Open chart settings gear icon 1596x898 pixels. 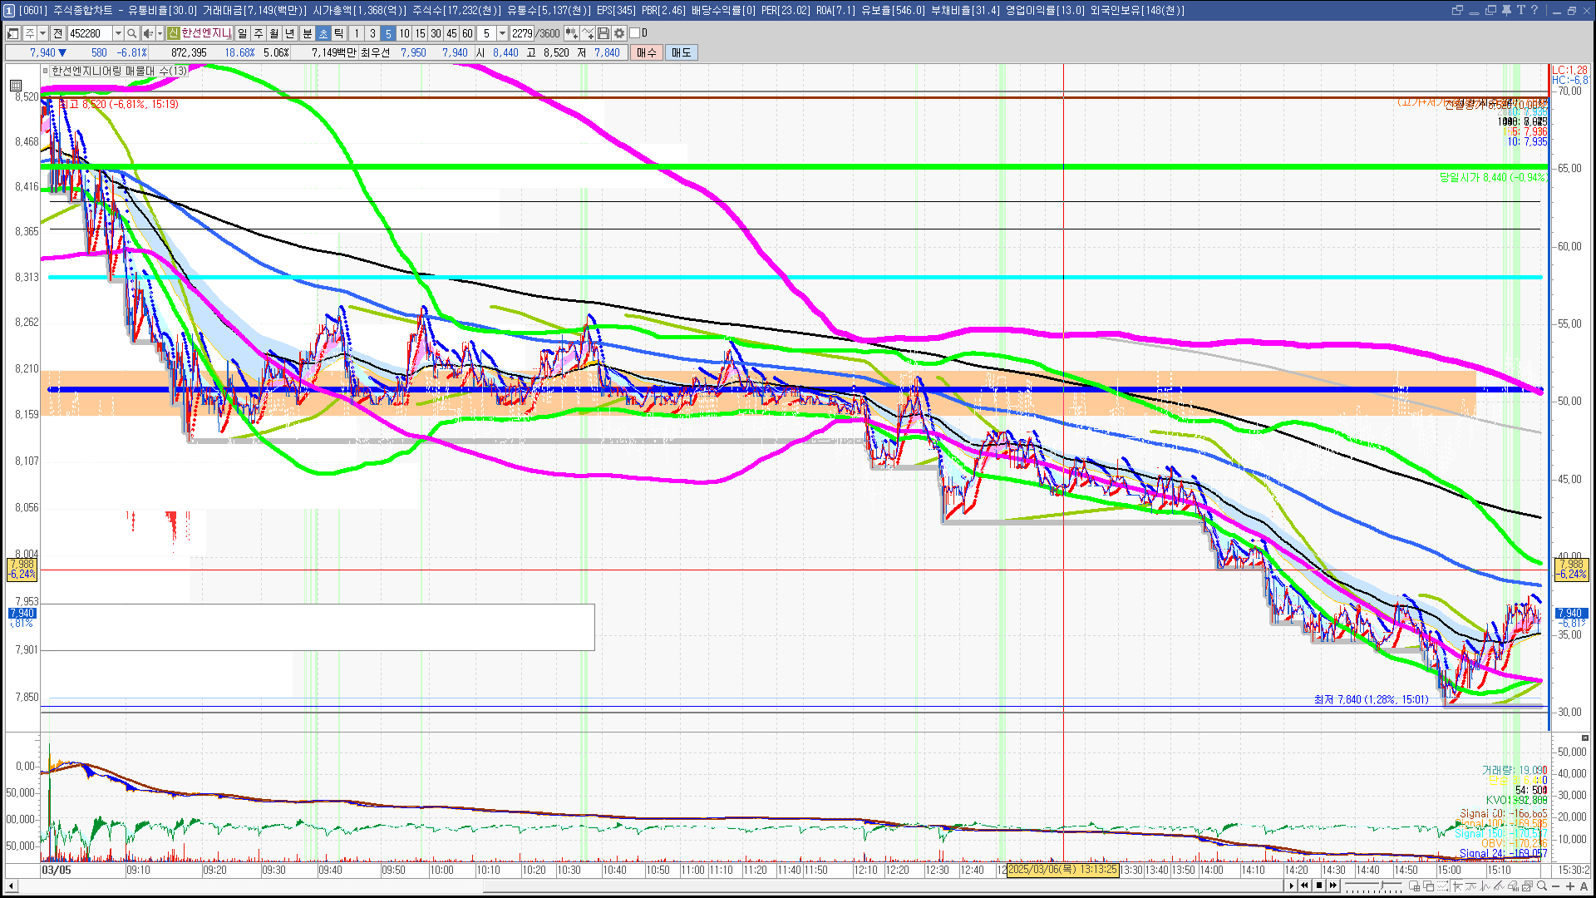[619, 33]
